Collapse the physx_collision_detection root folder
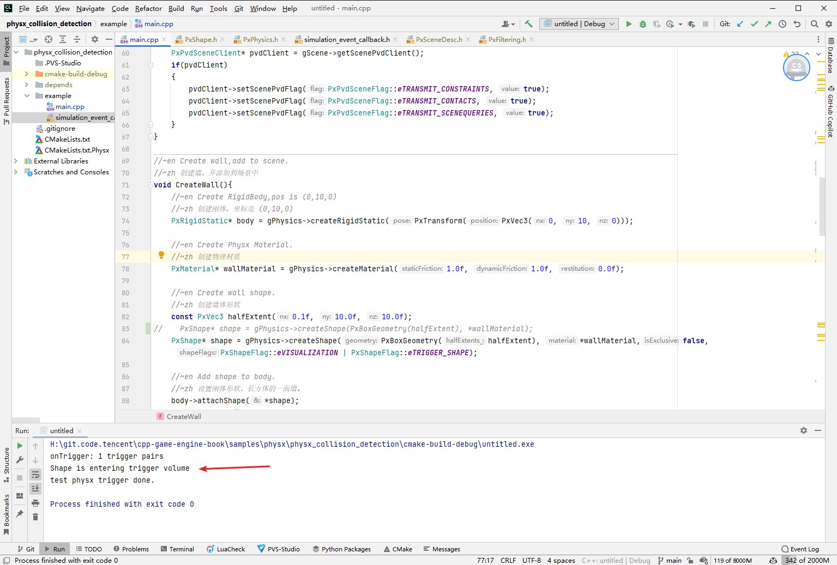 [16, 52]
